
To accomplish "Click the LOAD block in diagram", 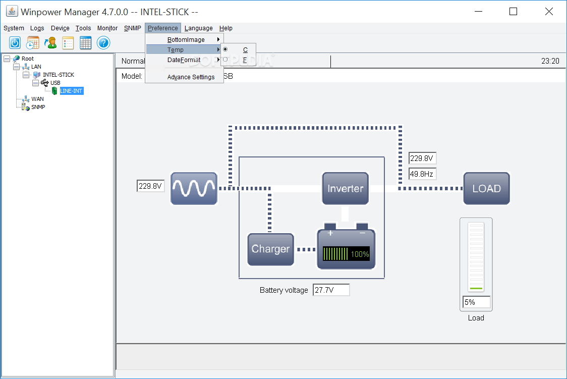I will (487, 188).
